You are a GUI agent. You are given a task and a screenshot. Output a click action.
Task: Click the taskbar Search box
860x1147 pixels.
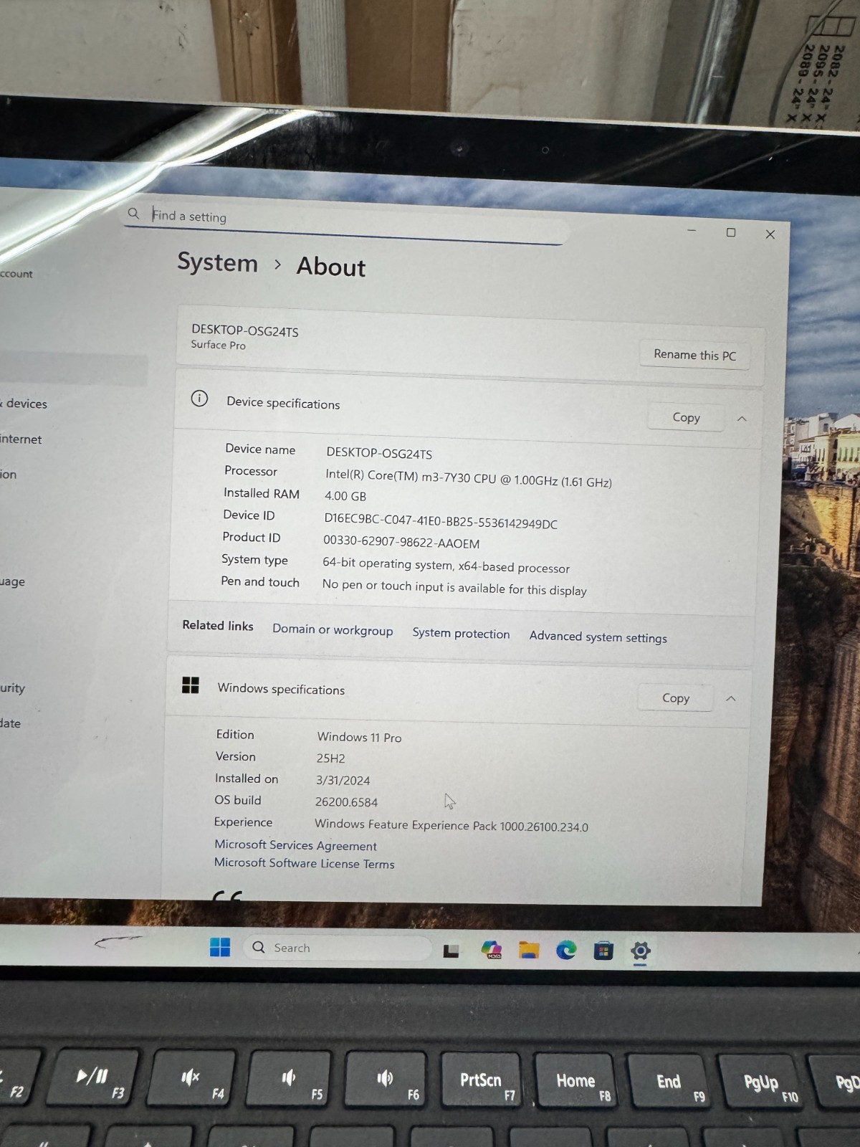point(338,948)
